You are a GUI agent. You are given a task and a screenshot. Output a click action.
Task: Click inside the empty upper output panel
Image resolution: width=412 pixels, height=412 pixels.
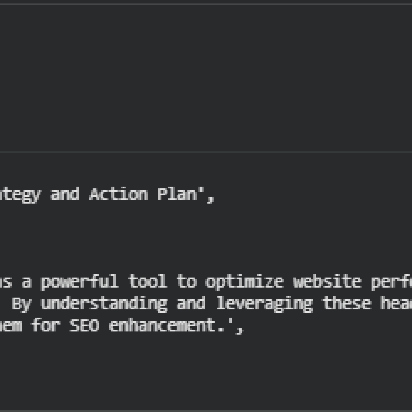(206, 76)
